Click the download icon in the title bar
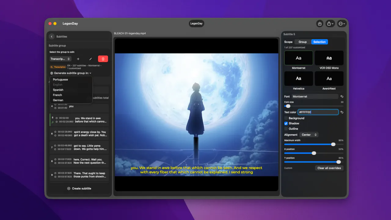The image size is (391, 220). [x=320, y=24]
